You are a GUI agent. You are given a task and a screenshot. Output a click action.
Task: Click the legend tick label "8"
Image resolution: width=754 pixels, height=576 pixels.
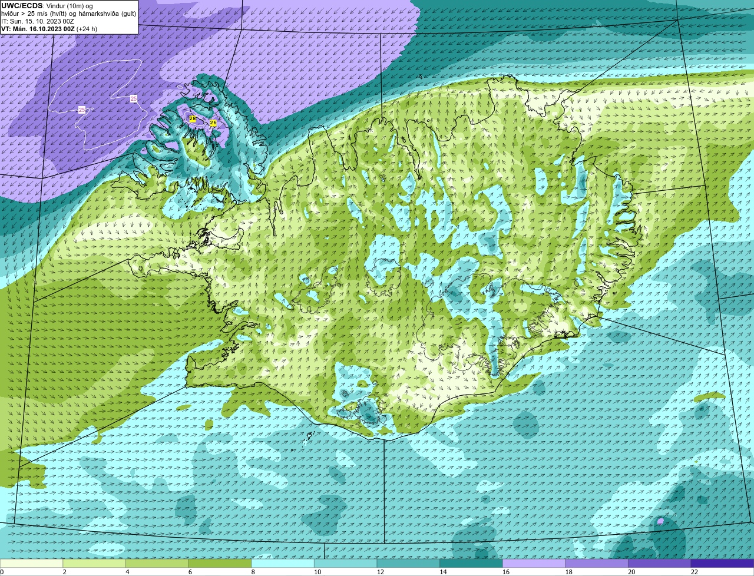[253, 572]
